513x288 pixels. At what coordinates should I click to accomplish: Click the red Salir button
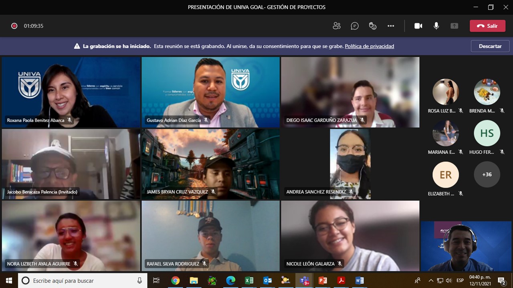[487, 26]
